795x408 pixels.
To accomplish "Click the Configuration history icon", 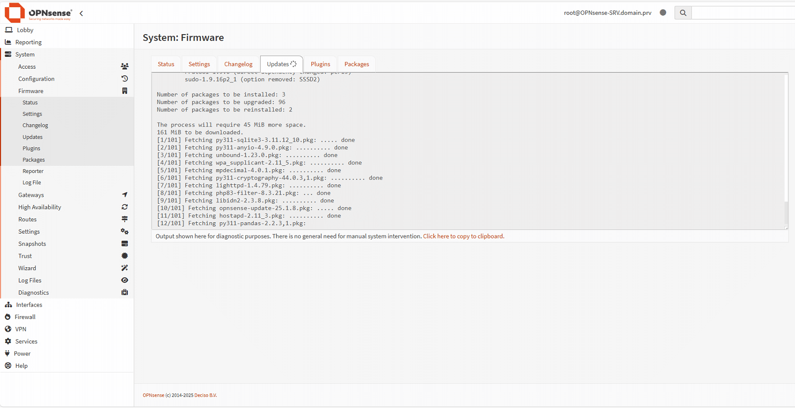I will 125,79.
